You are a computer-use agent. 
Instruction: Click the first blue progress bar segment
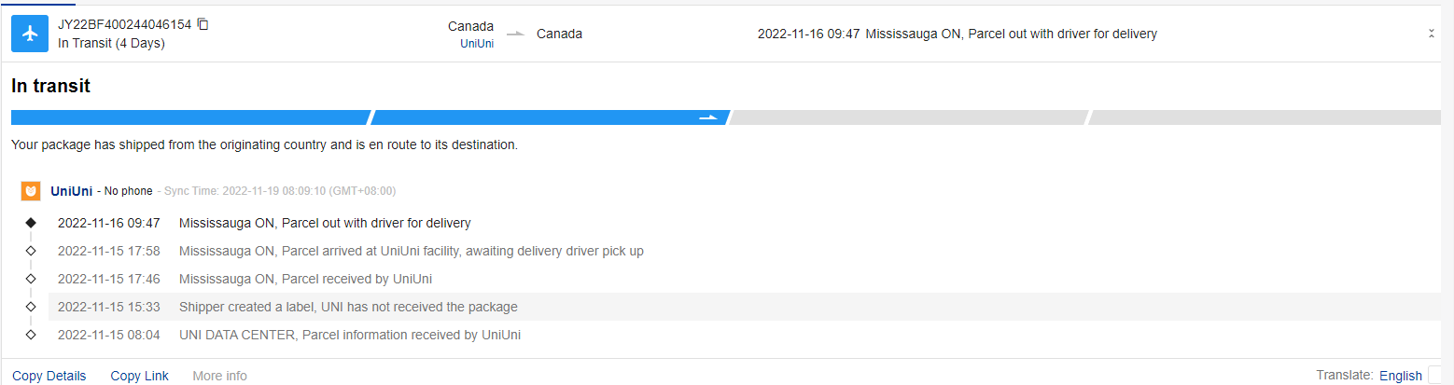[x=190, y=117]
